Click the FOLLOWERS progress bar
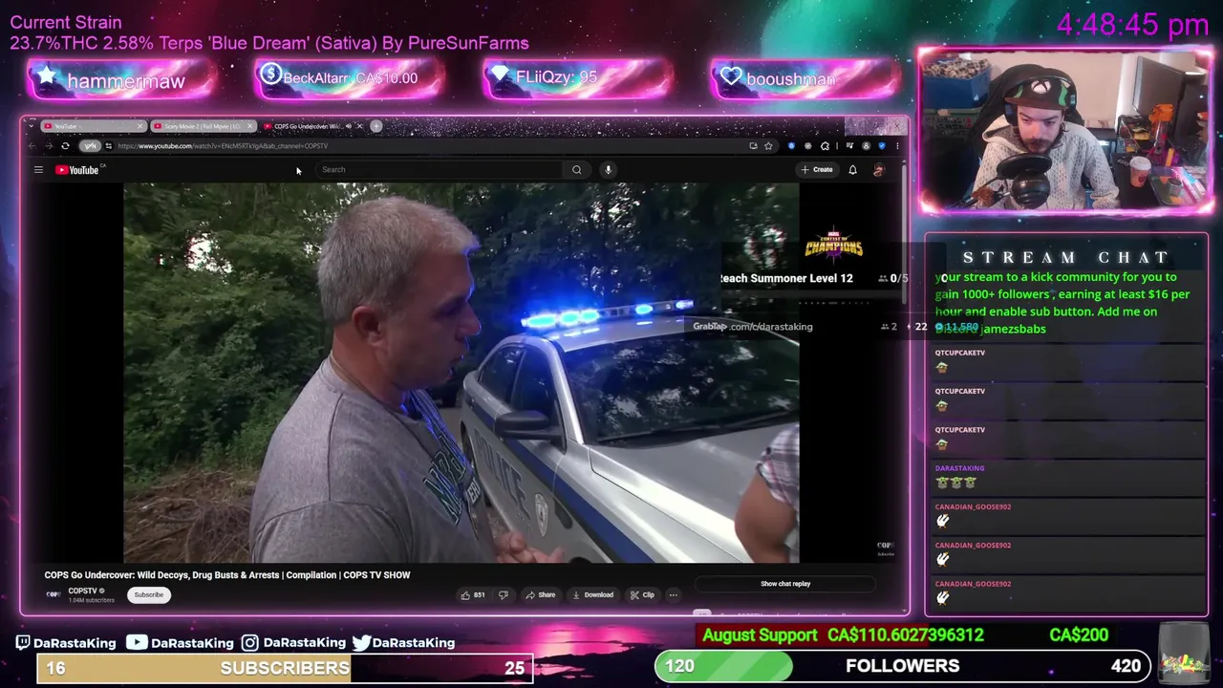 pos(903,666)
